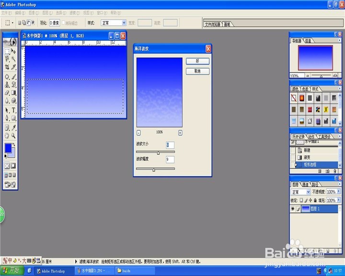Viewport: 345px width, 276px height.
Task: Click the 'New selection' mode icon in the options bar
Action: click(19, 23)
